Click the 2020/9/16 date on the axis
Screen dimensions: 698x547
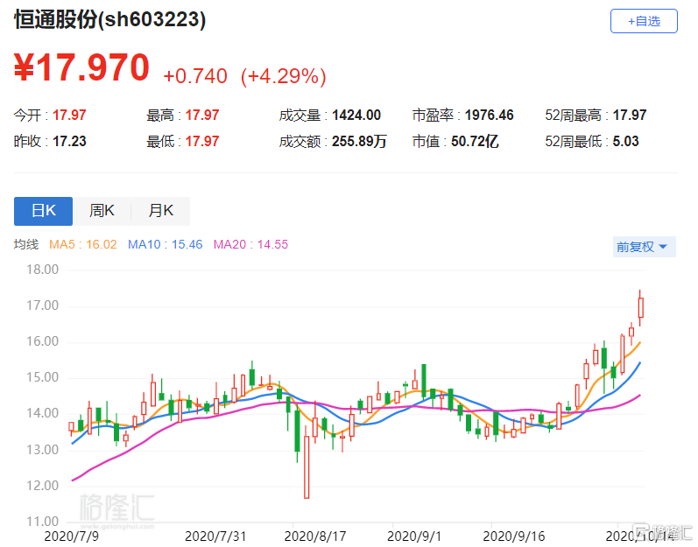(x=514, y=536)
